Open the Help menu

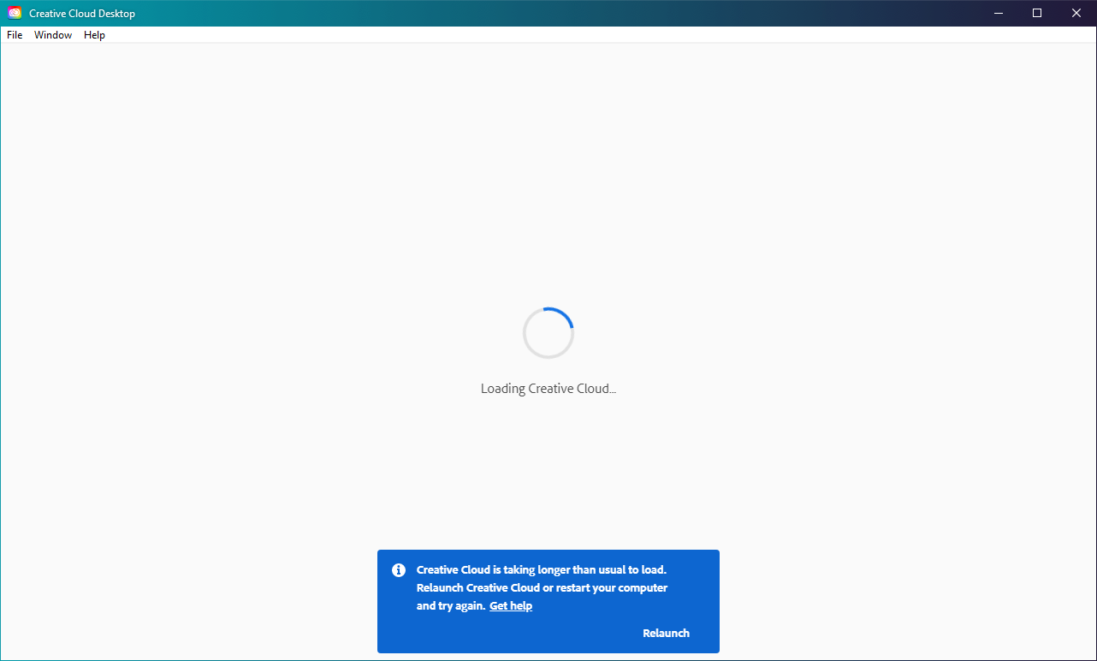94,34
